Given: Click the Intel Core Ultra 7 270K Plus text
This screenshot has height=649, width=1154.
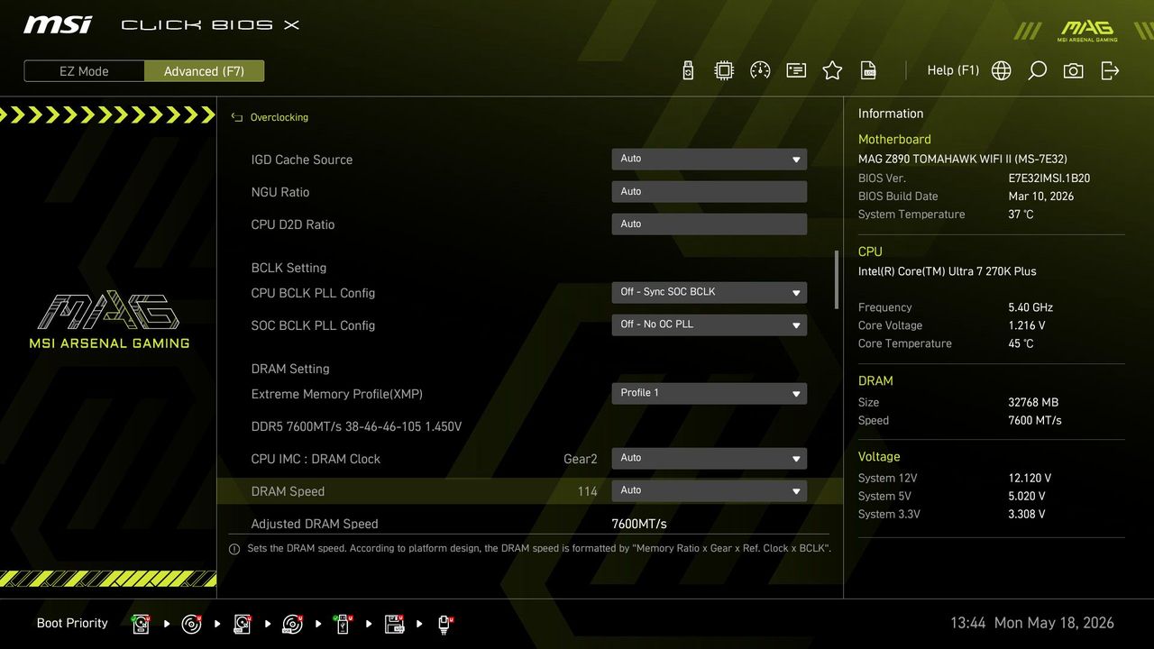Looking at the screenshot, I should (x=947, y=271).
